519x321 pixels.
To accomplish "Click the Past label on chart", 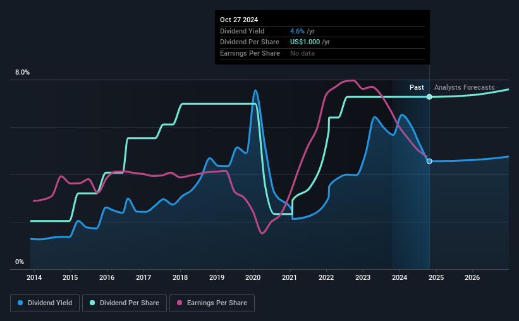I will click(417, 87).
